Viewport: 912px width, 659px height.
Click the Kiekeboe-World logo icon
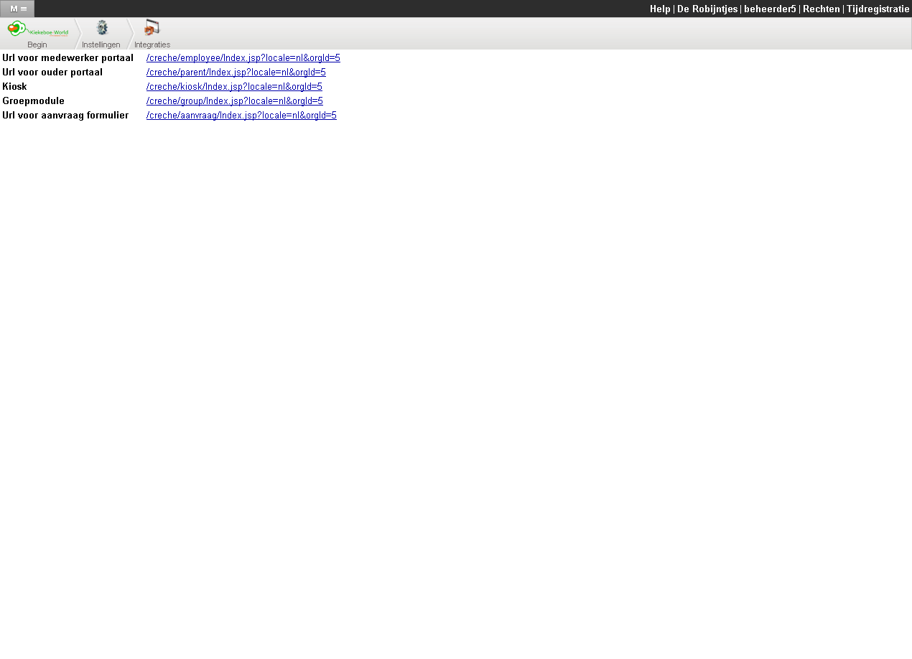click(37, 29)
